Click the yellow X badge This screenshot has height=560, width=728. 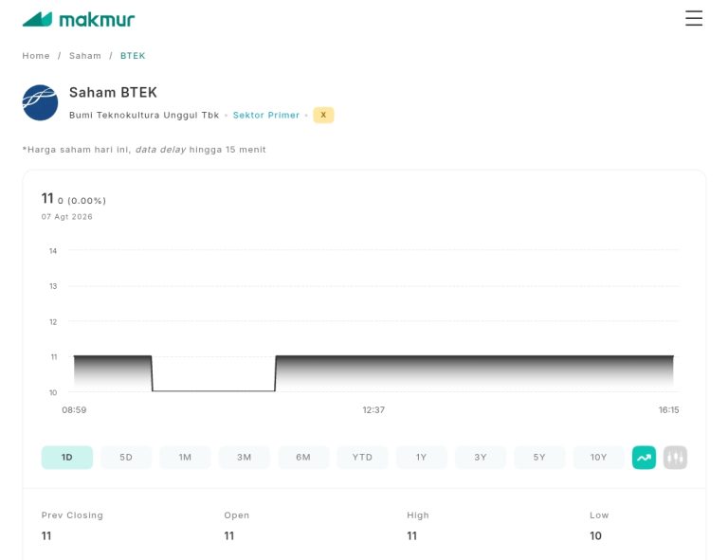pos(323,115)
